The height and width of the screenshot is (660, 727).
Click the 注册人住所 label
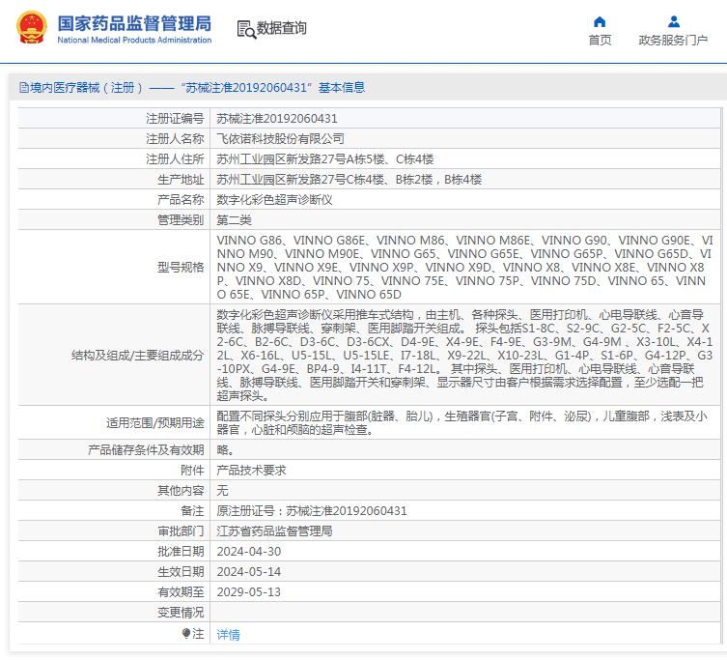tap(175, 159)
